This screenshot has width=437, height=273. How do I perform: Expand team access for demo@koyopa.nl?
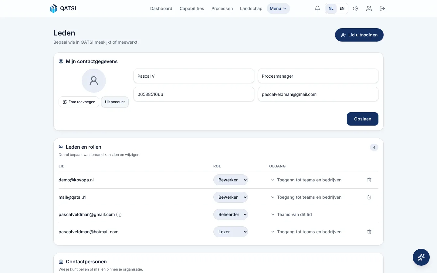[x=306, y=180]
